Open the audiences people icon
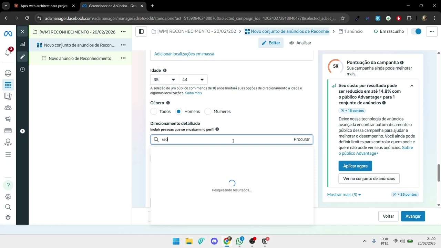Screen dimensions: 441x248 pos(8,107)
